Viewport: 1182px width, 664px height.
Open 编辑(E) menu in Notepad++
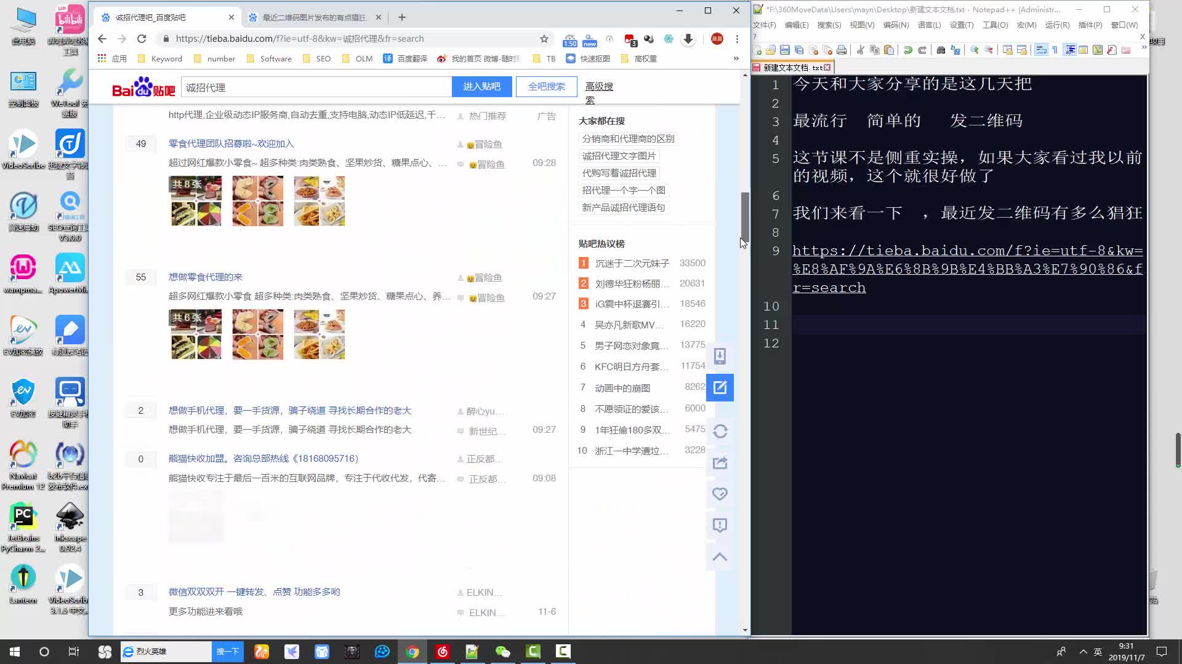(x=797, y=25)
